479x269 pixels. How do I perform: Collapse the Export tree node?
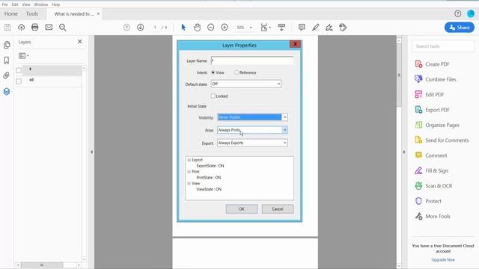189,160
